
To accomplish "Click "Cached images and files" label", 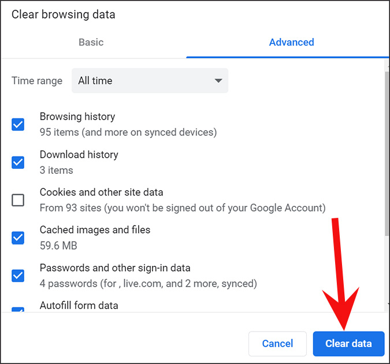I will [x=95, y=230].
